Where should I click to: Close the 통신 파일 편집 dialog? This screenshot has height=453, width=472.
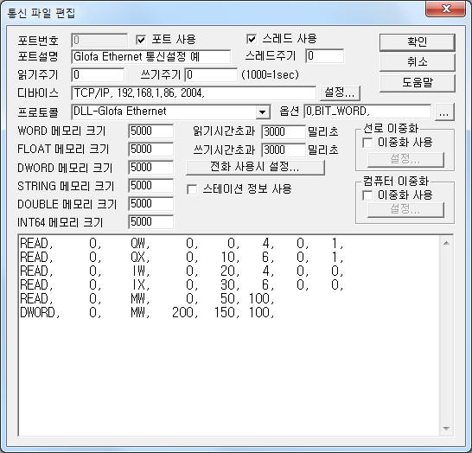[446, 10]
